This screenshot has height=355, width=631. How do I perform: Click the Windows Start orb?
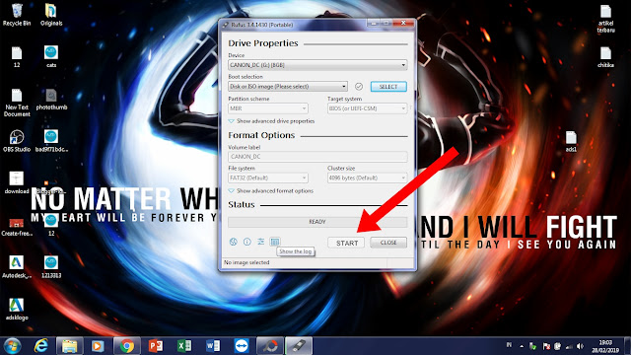[x=12, y=346]
